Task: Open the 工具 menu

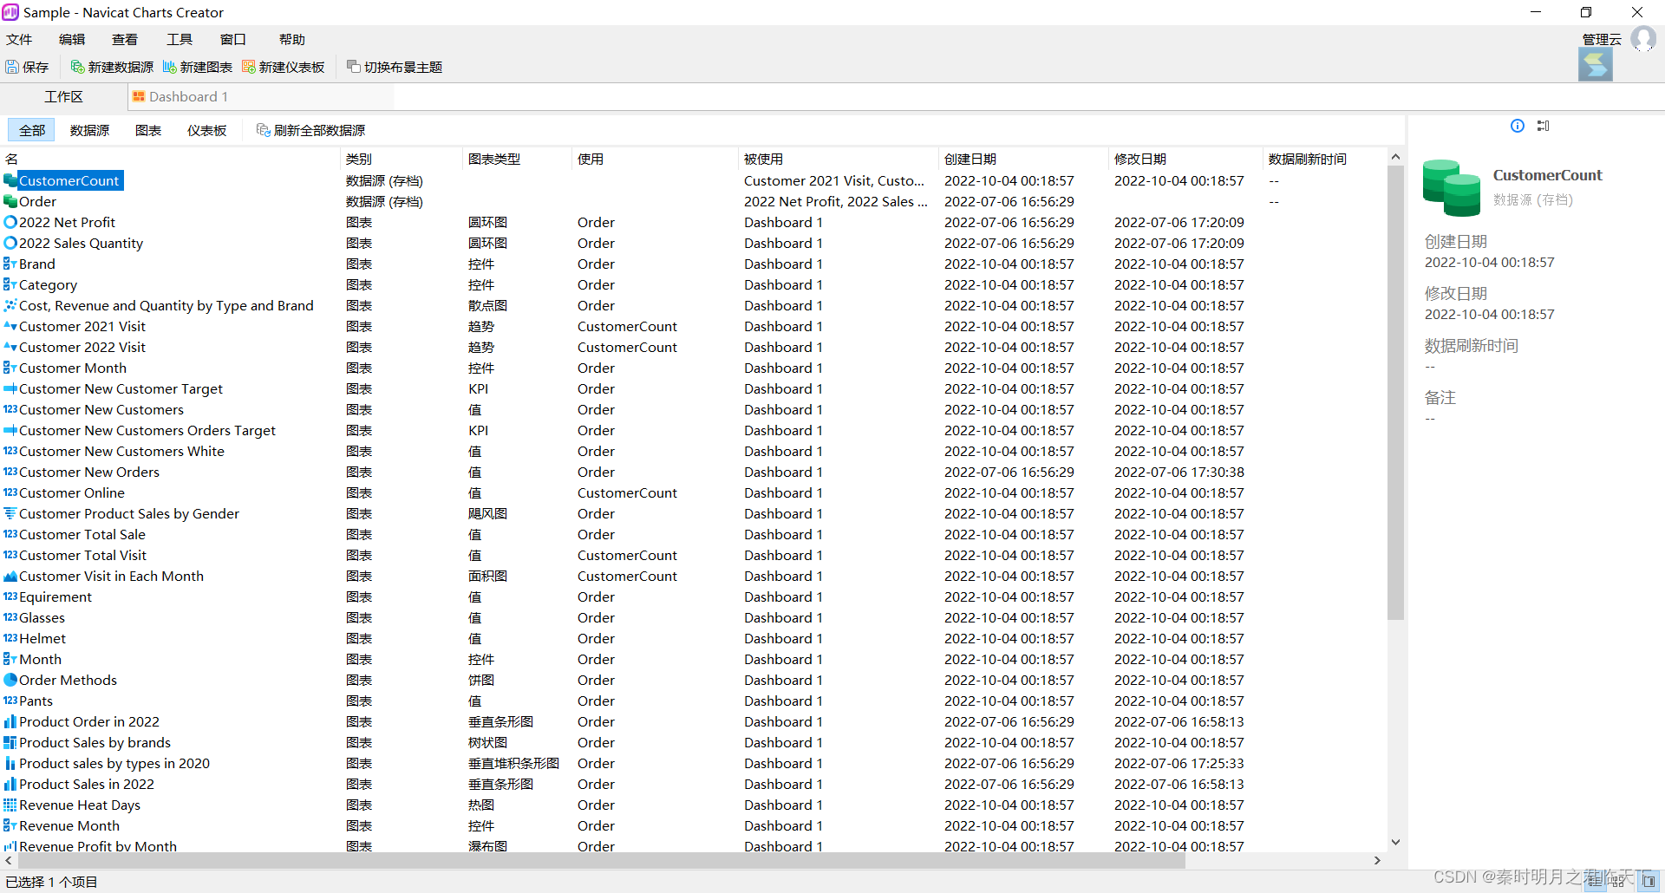Action: 180,39
